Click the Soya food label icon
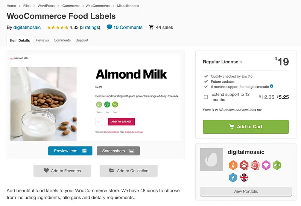This screenshot has width=301, height=206. pos(107,105)
